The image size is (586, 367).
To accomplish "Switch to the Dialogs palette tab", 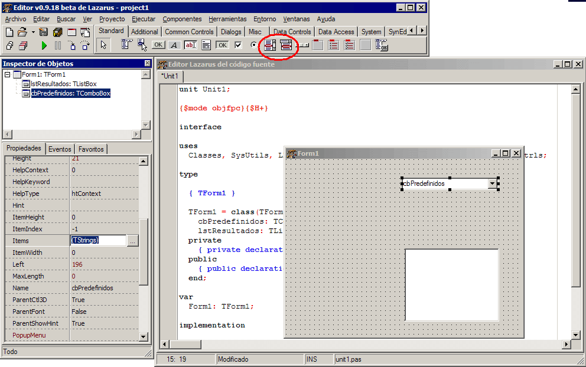I will (x=231, y=32).
